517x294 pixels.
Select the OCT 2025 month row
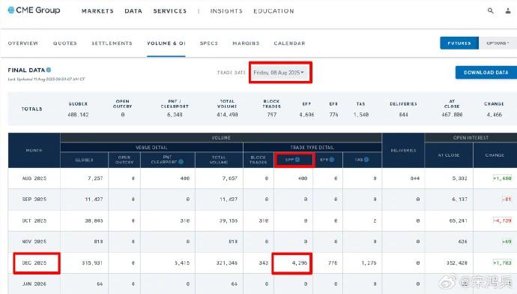262,220
